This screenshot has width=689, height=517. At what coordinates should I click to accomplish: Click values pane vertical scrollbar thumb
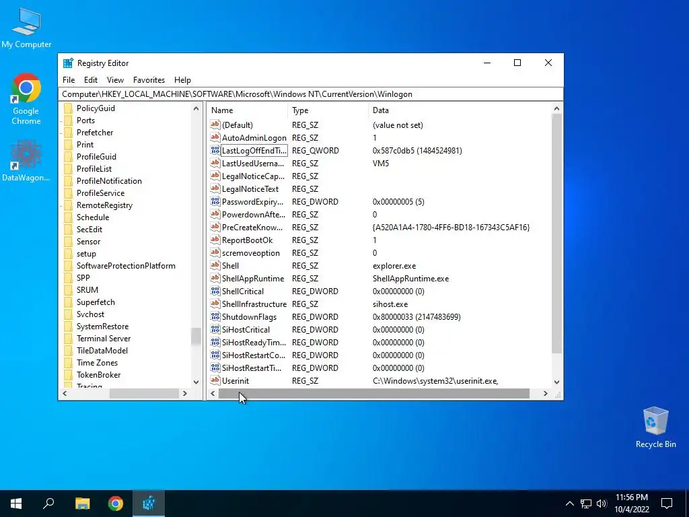556,233
